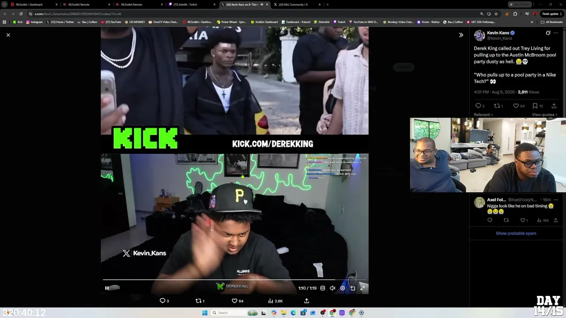Switch to IRLToolkit Dashboard tab

click(x=34, y=4)
